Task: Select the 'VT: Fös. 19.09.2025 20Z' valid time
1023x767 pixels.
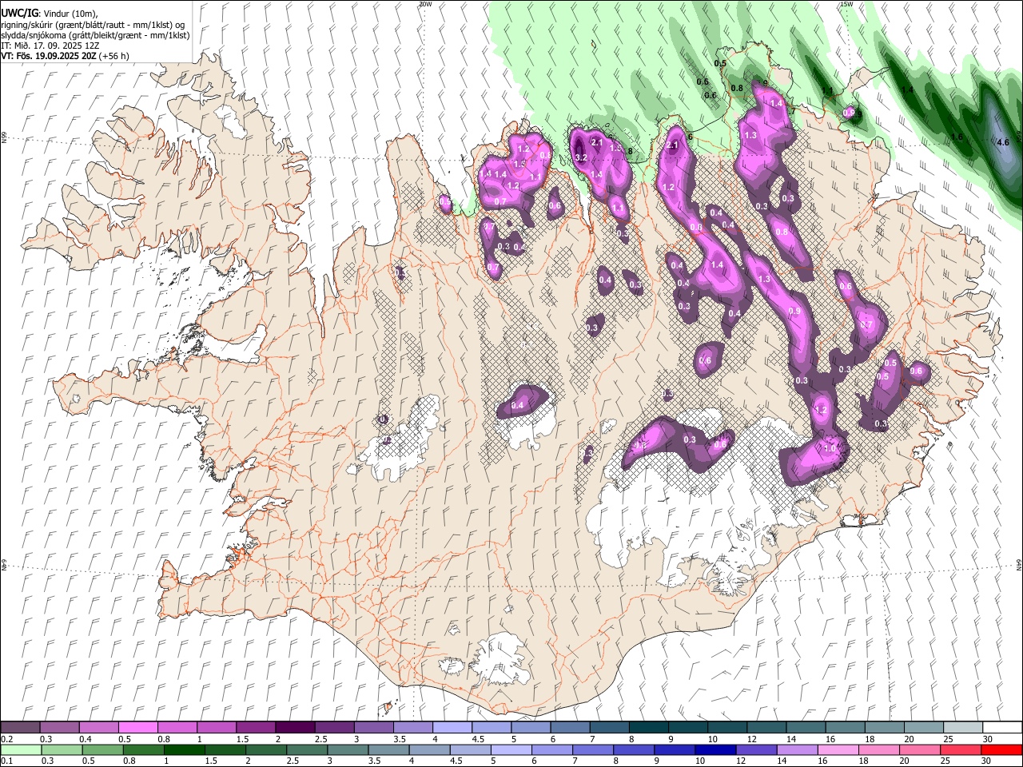Action: point(49,56)
